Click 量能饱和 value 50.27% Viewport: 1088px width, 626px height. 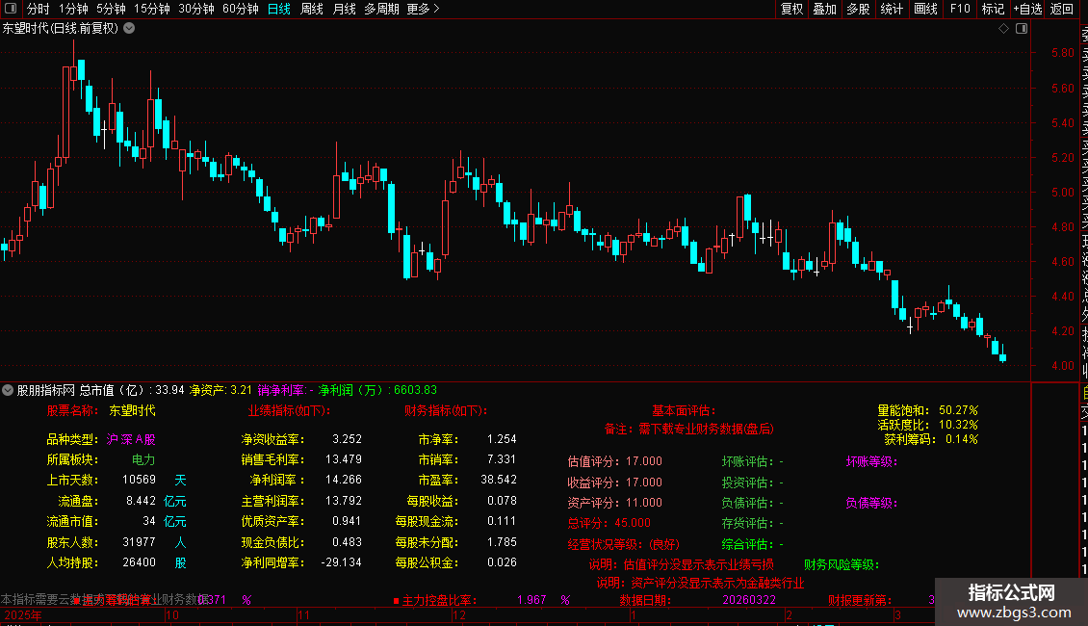pyautogui.click(x=958, y=410)
